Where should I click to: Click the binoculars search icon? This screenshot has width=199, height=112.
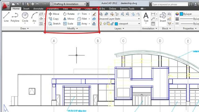tap(191, 4)
